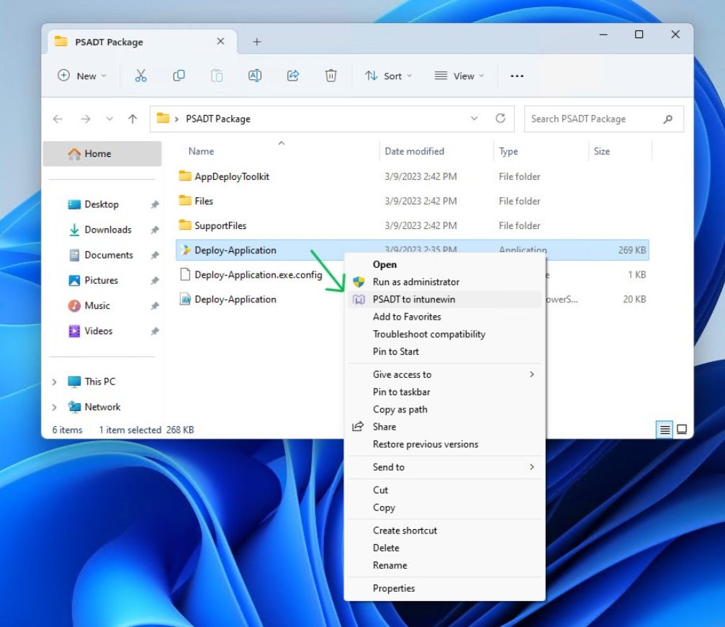Select Run as administrator

pos(444,282)
